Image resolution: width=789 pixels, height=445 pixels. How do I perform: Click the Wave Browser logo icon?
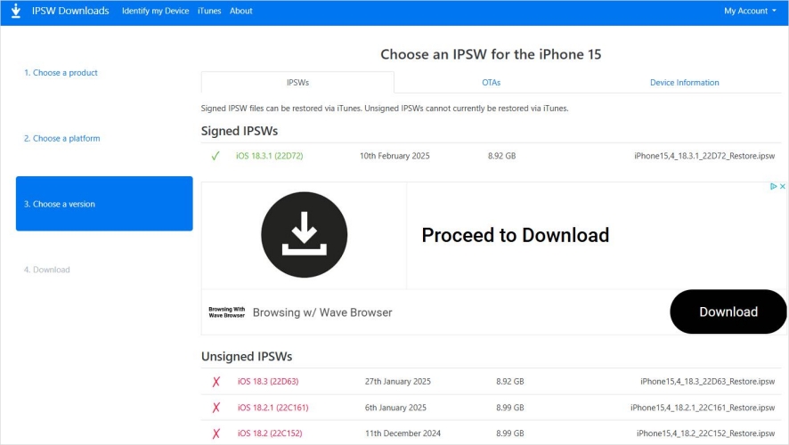pos(227,312)
